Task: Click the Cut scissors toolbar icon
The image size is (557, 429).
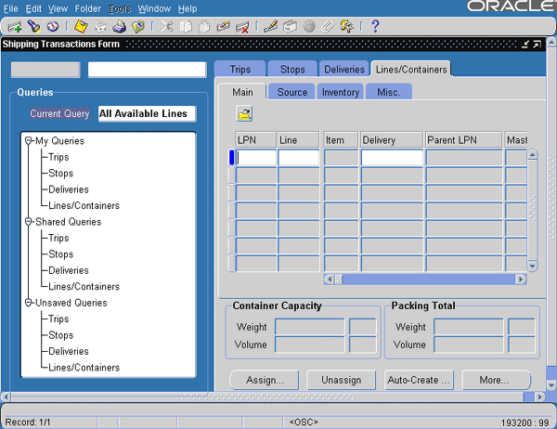Action: pos(166,27)
